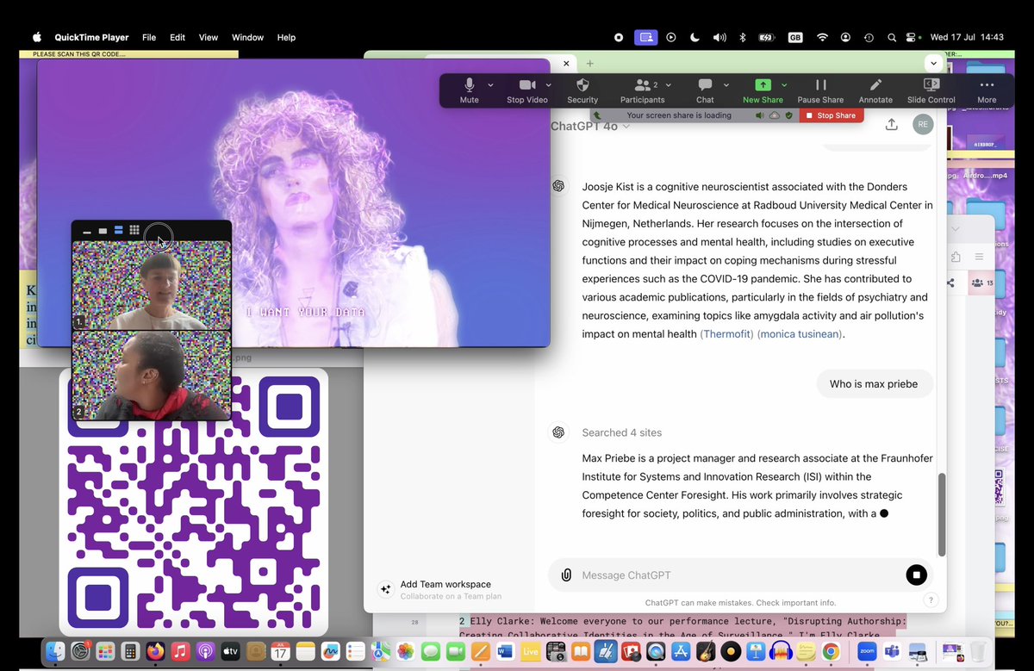The width and height of the screenshot is (1034, 671).
Task: Open Microsoft Word from the Dock
Action: click(506, 651)
